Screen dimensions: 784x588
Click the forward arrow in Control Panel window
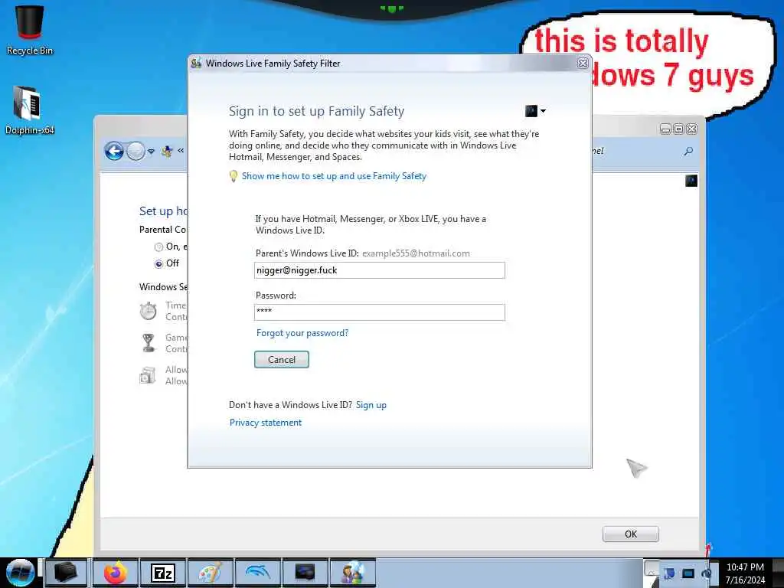pyautogui.click(x=136, y=151)
